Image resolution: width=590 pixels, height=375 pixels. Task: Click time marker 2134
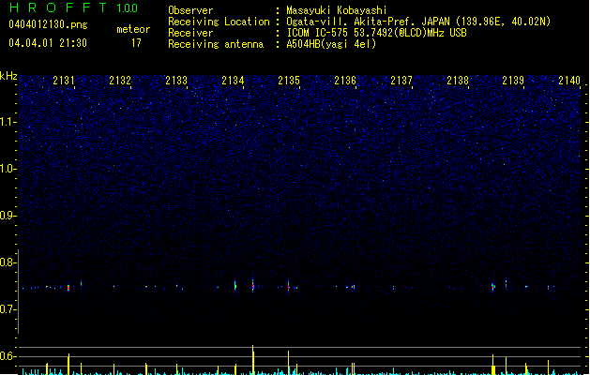pos(233,81)
